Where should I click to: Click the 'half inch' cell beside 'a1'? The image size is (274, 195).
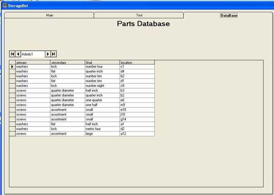pyautogui.click(x=102, y=124)
